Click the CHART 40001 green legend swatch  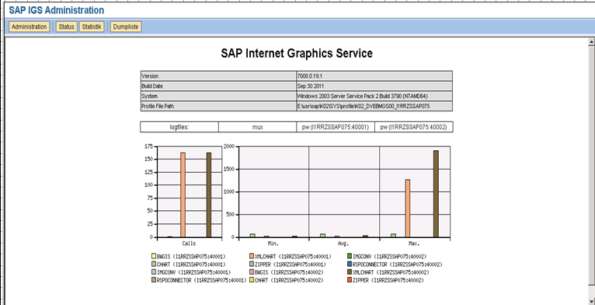click(x=154, y=265)
